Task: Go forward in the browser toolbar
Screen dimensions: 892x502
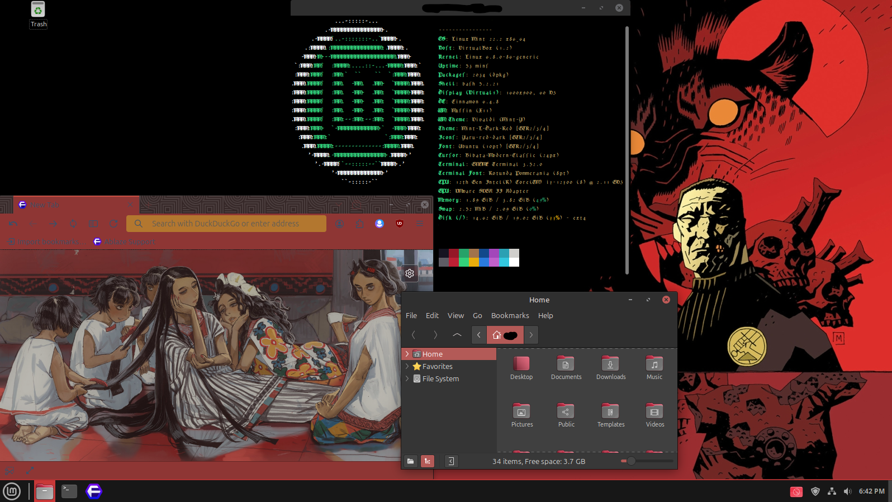Action: (x=53, y=224)
